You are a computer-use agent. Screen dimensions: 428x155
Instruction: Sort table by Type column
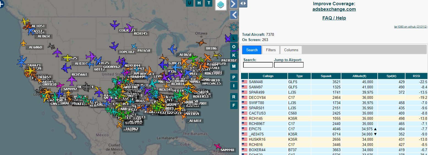(x=299, y=76)
